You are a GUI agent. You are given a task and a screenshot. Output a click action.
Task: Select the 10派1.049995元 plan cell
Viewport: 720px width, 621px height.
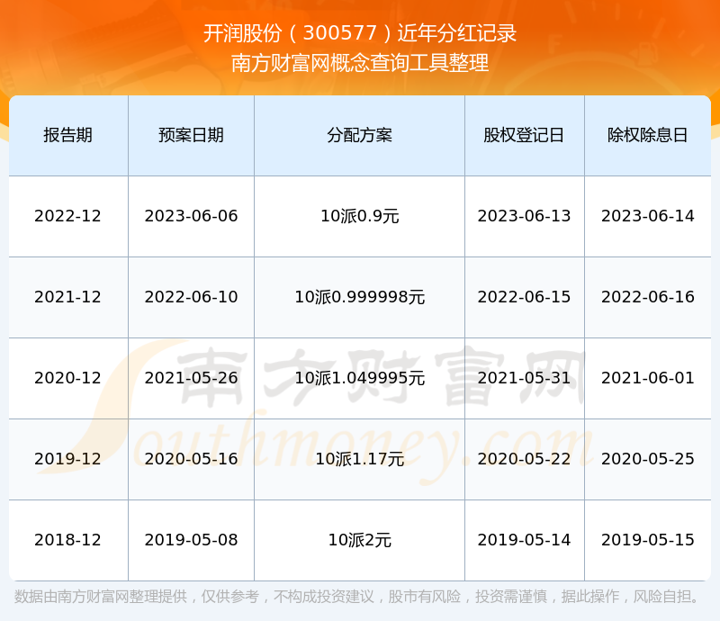(x=359, y=378)
